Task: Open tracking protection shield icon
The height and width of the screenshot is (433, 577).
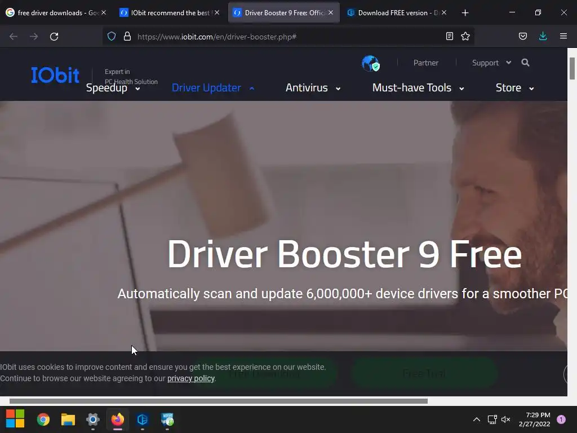Action: tap(112, 37)
